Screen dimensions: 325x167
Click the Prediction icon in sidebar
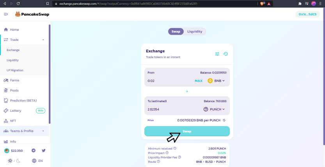click(6, 100)
